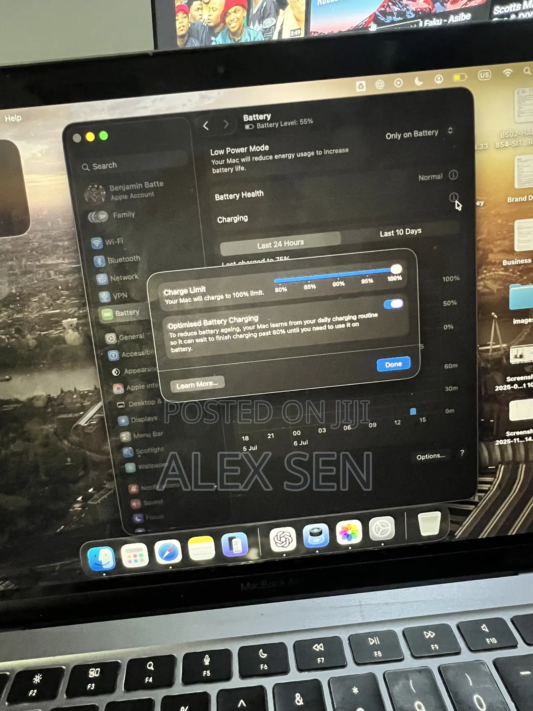
Task: Click the Focus moon icon in menu bar
Action: pos(419,81)
